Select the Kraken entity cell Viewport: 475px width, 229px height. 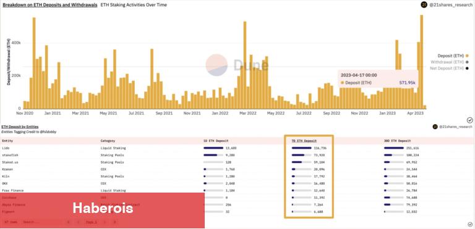pyautogui.click(x=7, y=169)
